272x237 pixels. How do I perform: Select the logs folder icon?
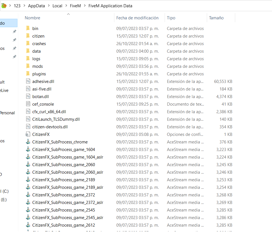[28, 59]
